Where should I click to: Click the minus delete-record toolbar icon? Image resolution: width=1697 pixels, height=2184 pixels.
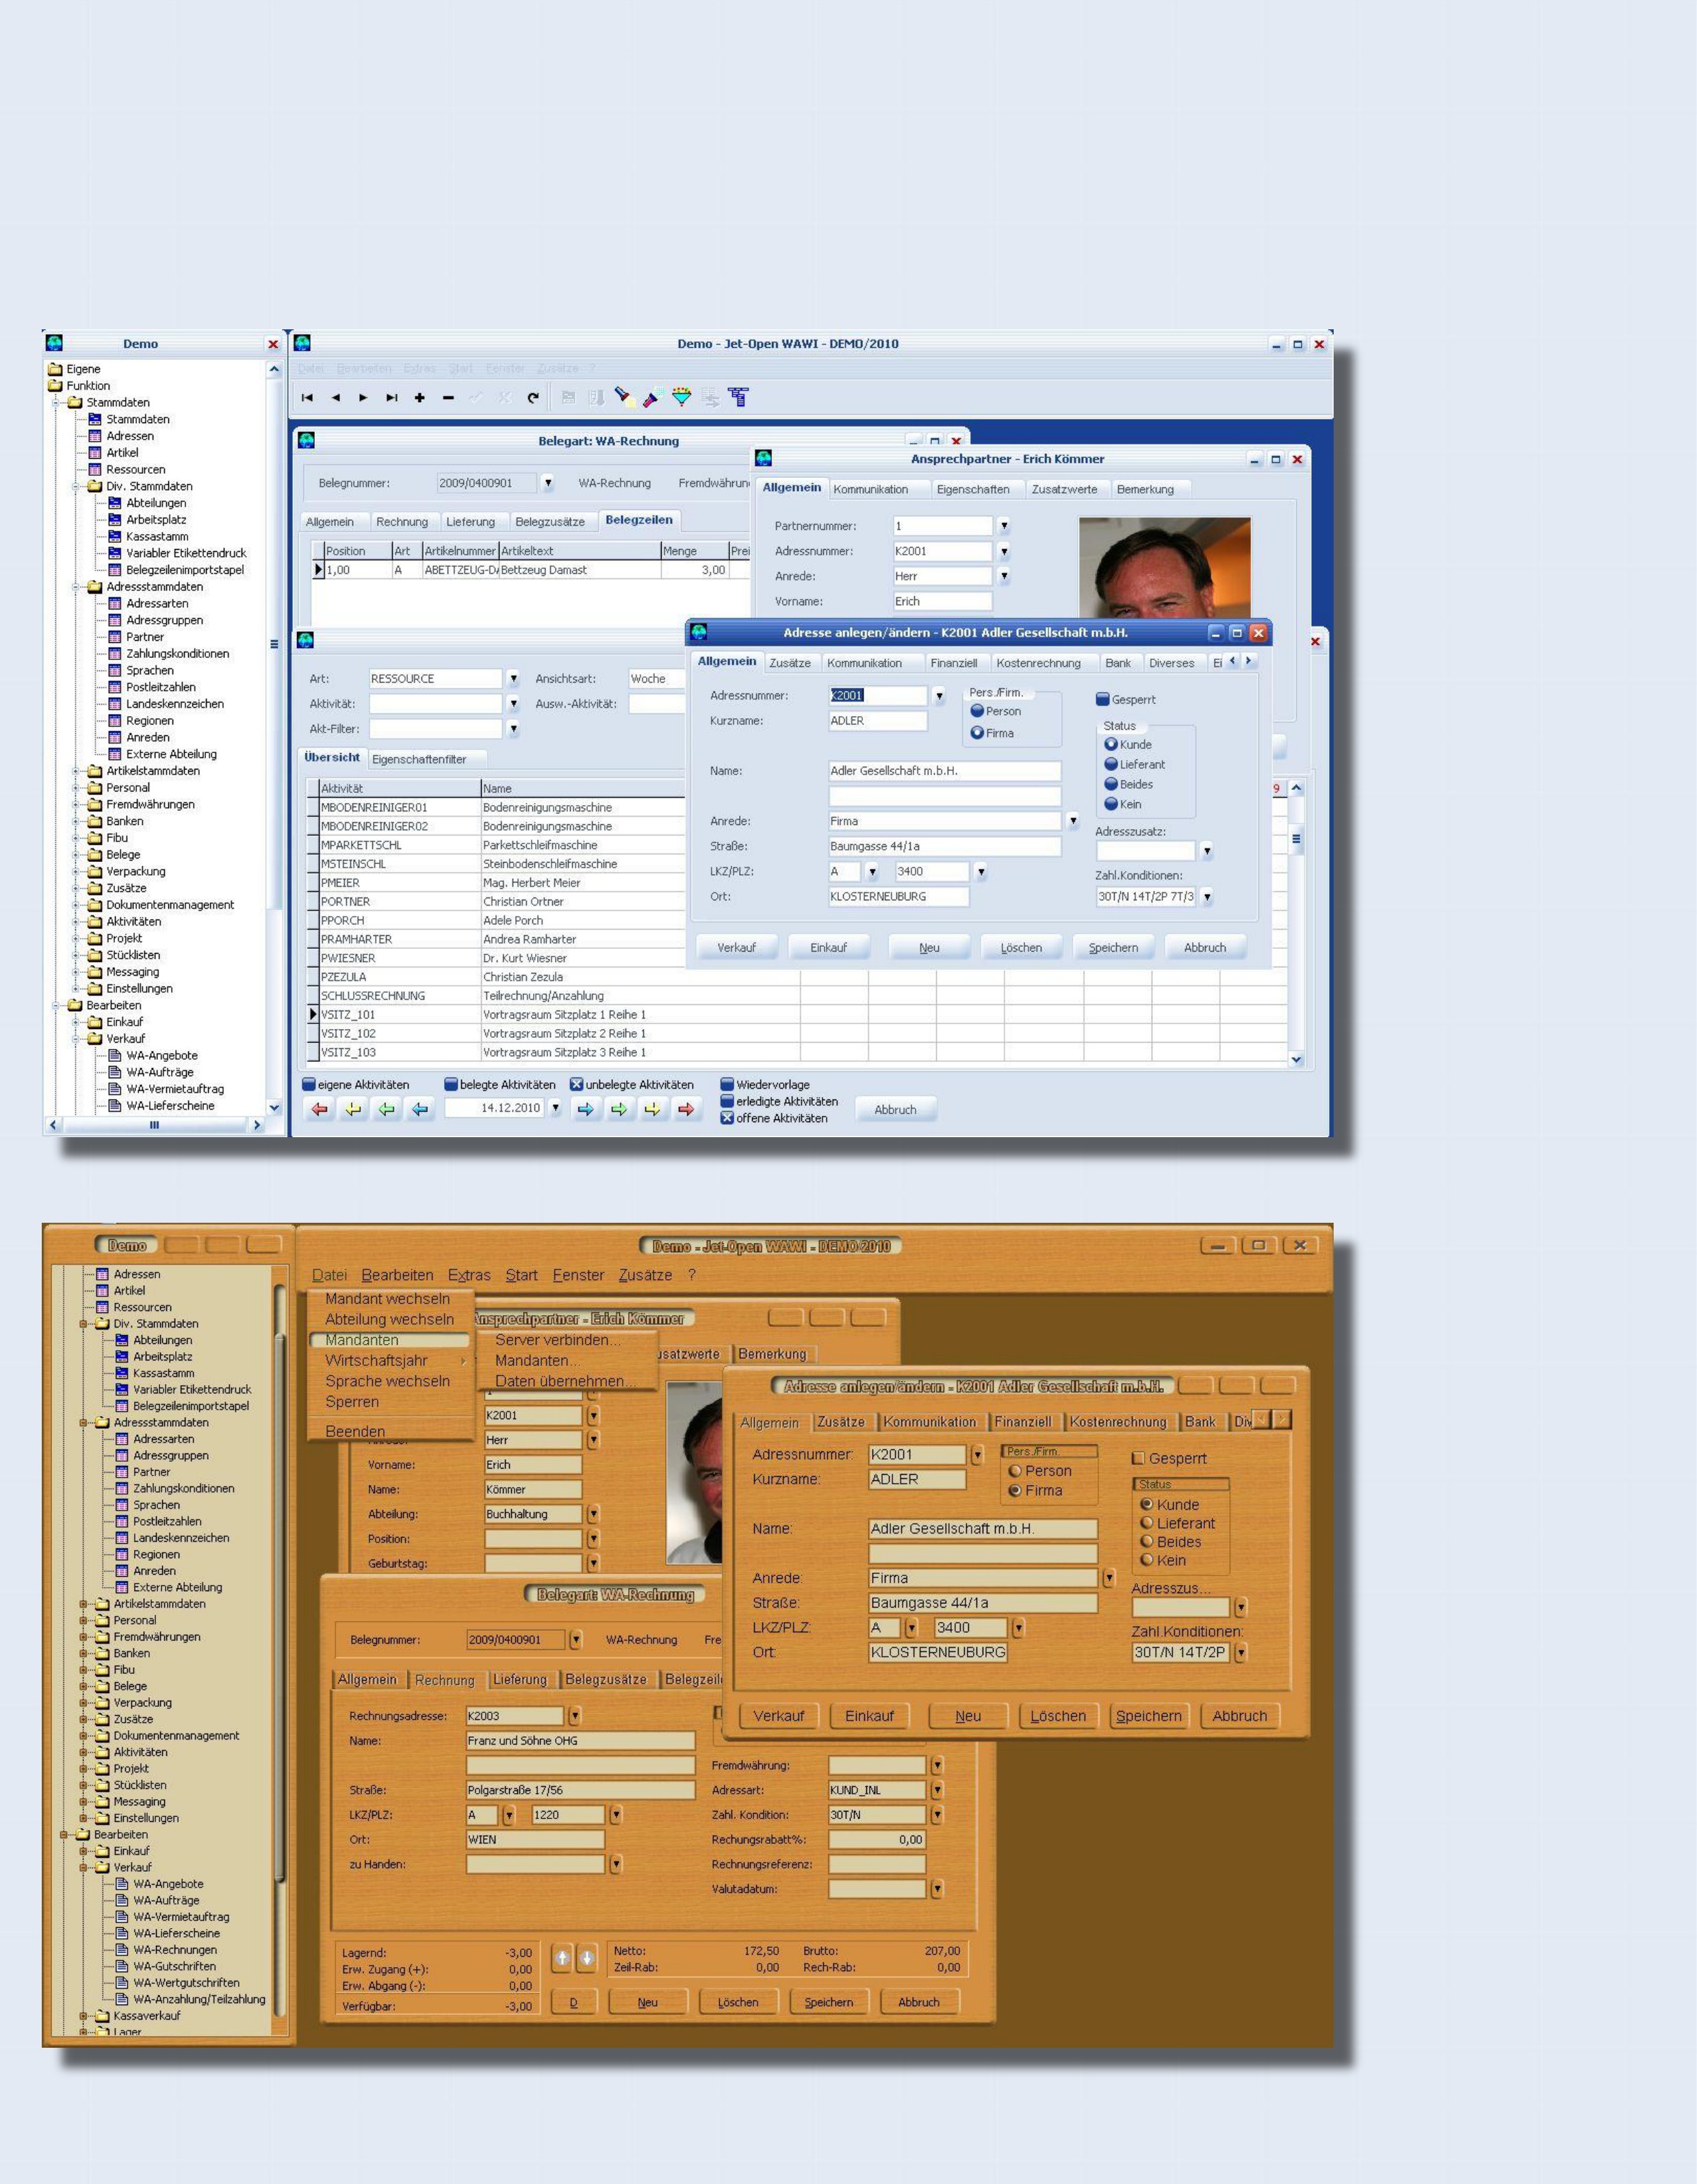[x=448, y=398]
